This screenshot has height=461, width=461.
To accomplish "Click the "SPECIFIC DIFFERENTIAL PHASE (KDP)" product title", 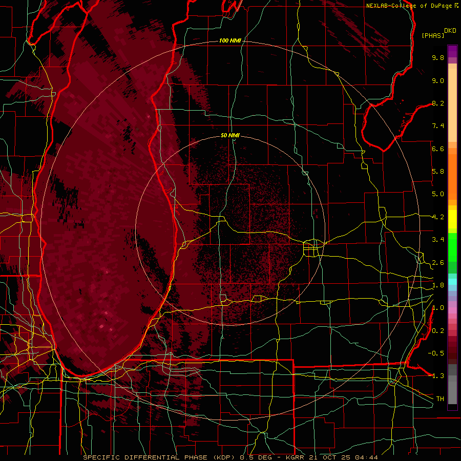I will [x=160, y=457].
